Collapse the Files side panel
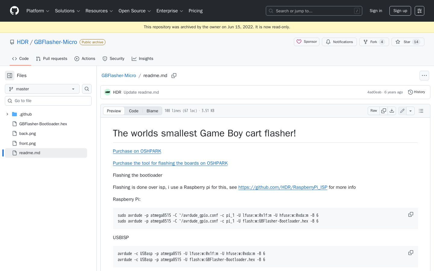The height and width of the screenshot is (271, 434). 10,76
